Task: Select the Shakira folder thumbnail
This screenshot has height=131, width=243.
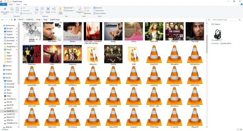Action: (x=134, y=32)
